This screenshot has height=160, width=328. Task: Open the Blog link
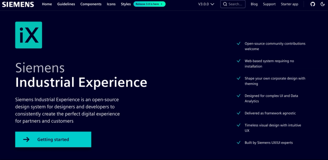254,4
